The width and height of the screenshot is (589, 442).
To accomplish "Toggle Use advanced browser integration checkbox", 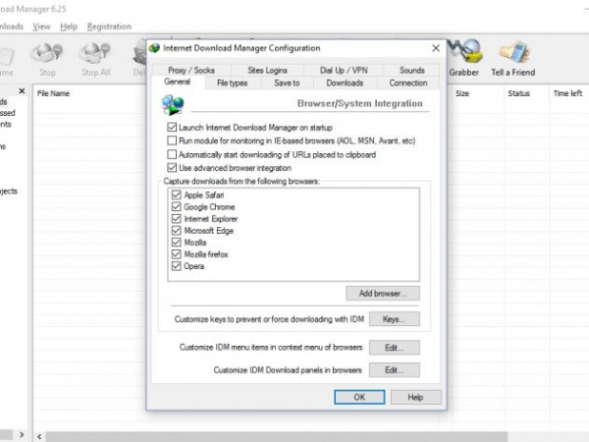I will tap(172, 168).
